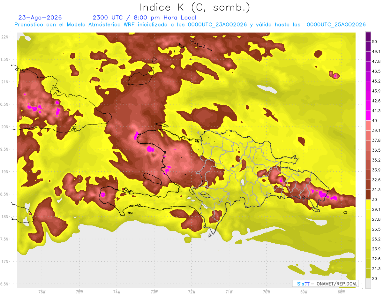The width and height of the screenshot is (383, 296).
Task: Click the longitude label "70W"
Action: 267,292
